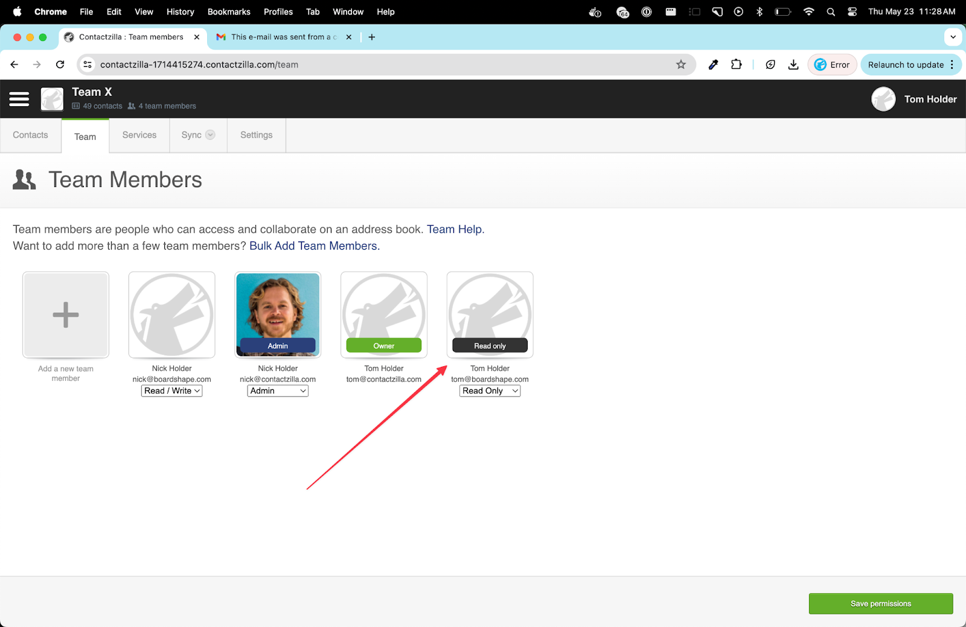Open Chrome downloads icon
This screenshot has height=627, width=966.
793,65
